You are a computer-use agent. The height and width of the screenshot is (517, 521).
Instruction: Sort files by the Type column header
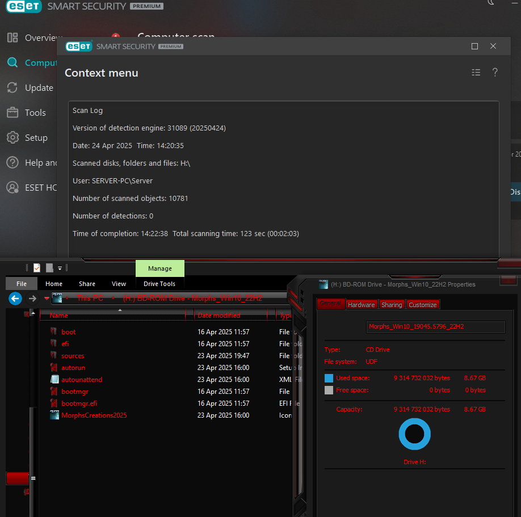click(x=284, y=316)
